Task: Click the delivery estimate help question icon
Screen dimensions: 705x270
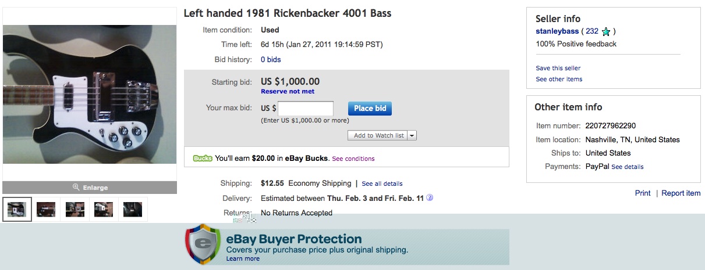Action: (430, 198)
